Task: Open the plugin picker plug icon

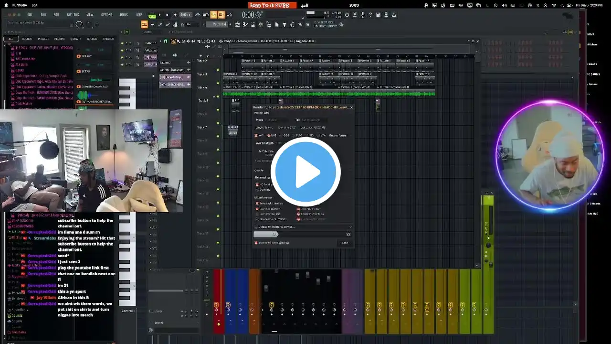Action: click(x=284, y=24)
